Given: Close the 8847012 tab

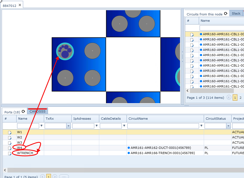Looking at the screenshot, I should pos(20,5).
